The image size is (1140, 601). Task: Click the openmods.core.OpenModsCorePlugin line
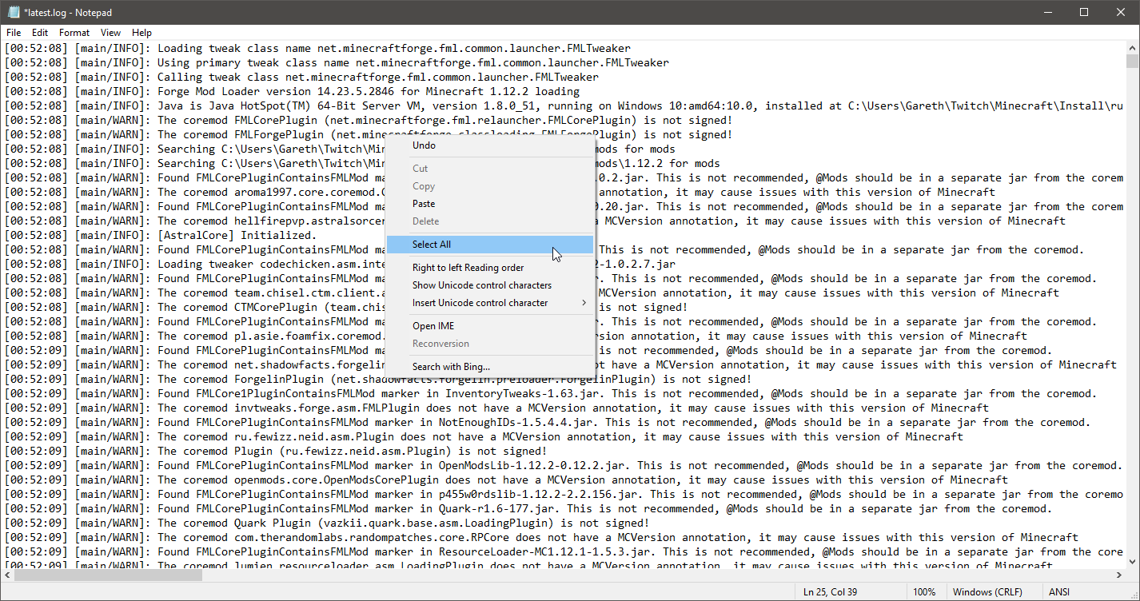pos(507,480)
